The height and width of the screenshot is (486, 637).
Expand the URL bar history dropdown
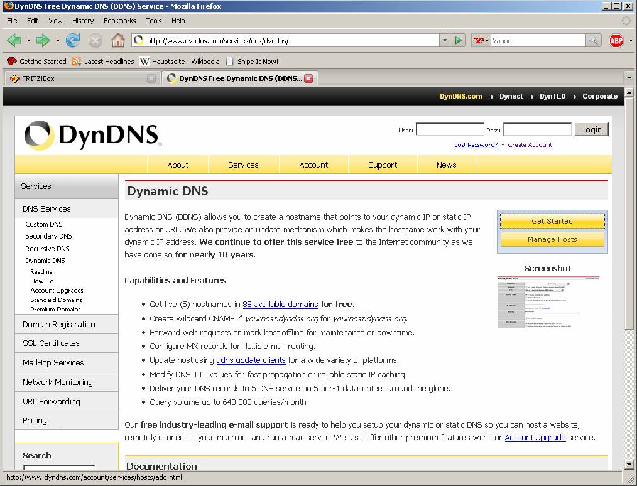(445, 41)
